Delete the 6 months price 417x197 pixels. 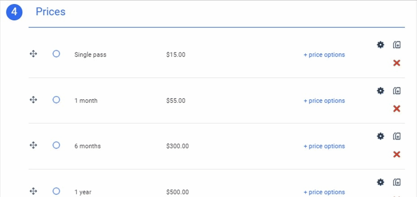[x=396, y=154]
